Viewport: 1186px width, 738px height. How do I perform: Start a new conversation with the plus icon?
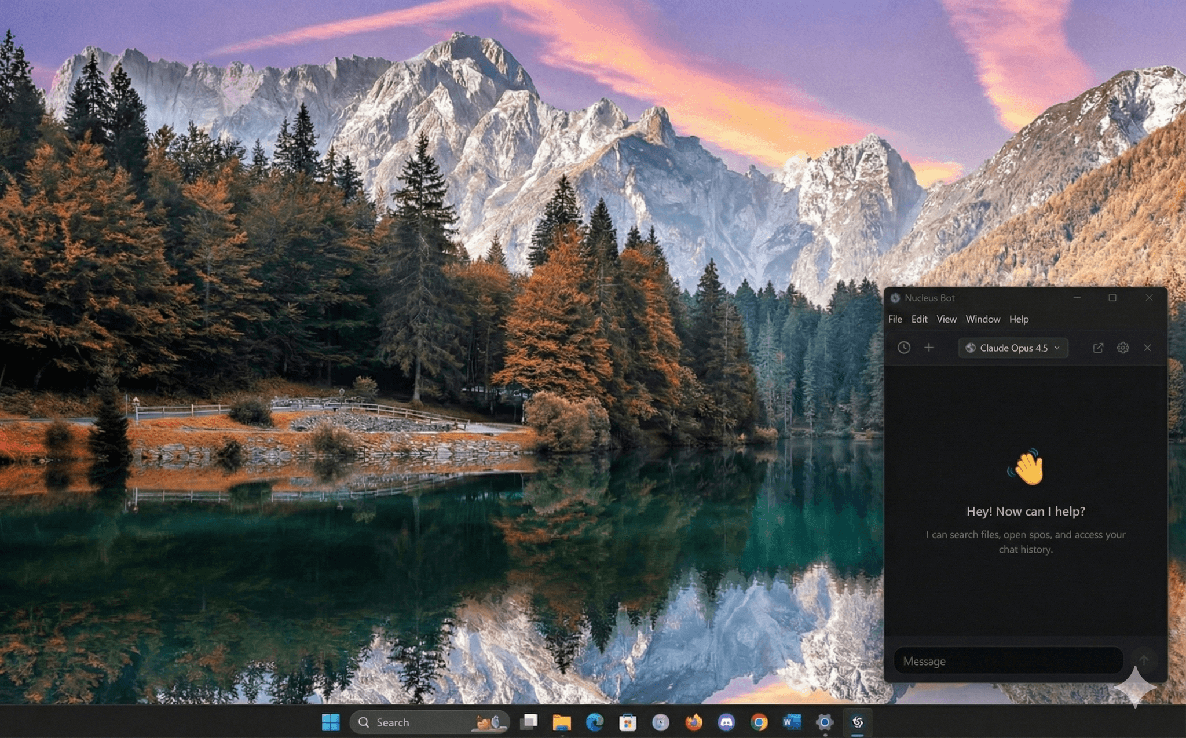click(929, 348)
